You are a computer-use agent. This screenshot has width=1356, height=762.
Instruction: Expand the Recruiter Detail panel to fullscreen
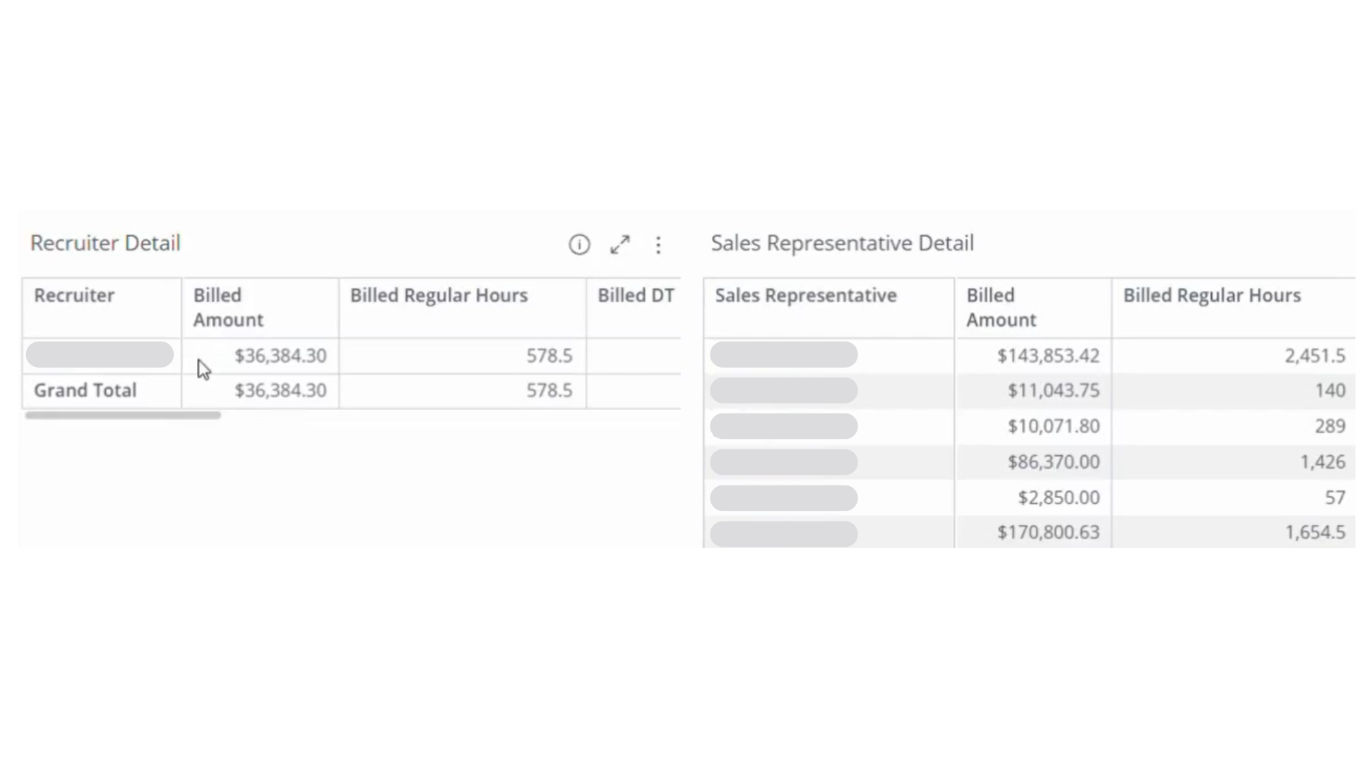point(620,245)
